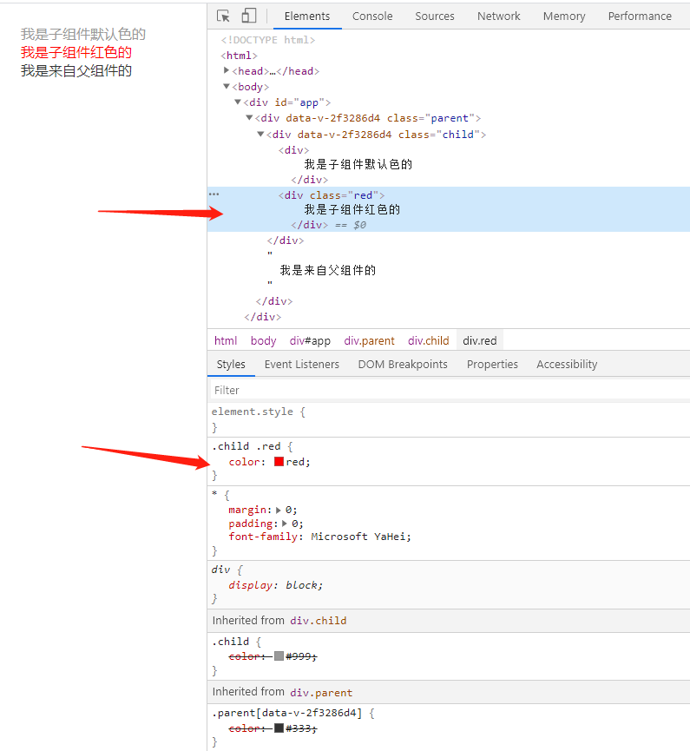Collapse the div class="parent" node
The image size is (690, 751).
click(x=249, y=118)
